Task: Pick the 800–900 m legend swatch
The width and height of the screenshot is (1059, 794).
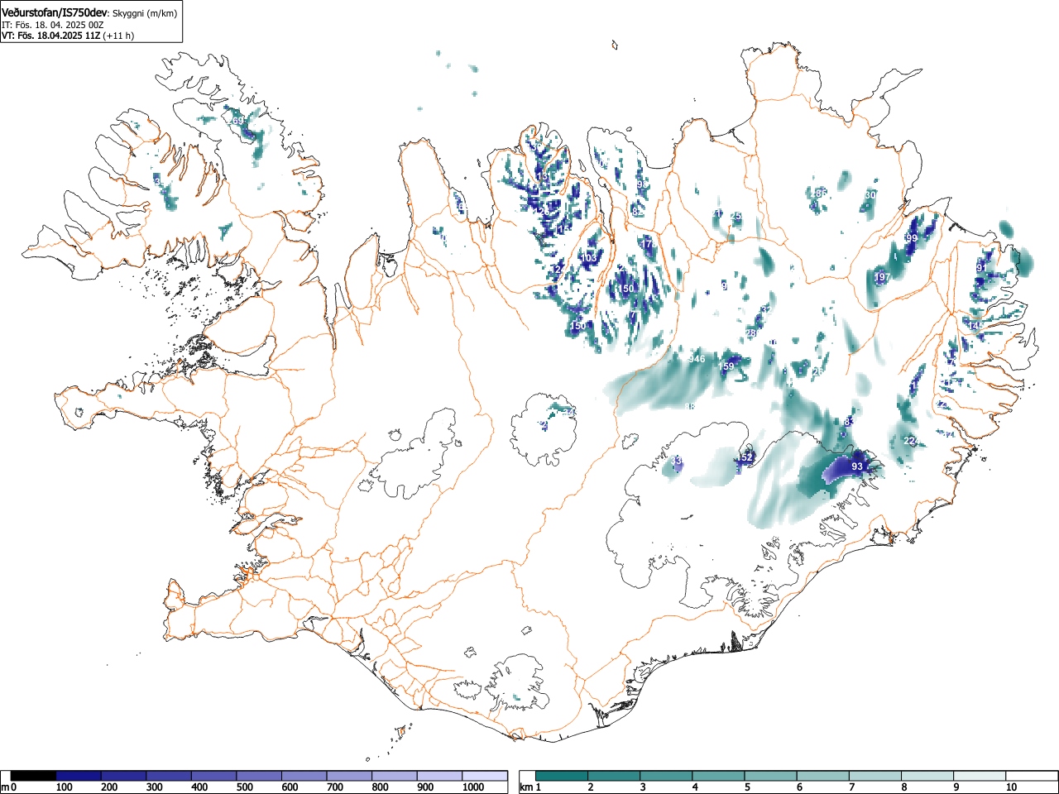Action: pyautogui.click(x=395, y=776)
